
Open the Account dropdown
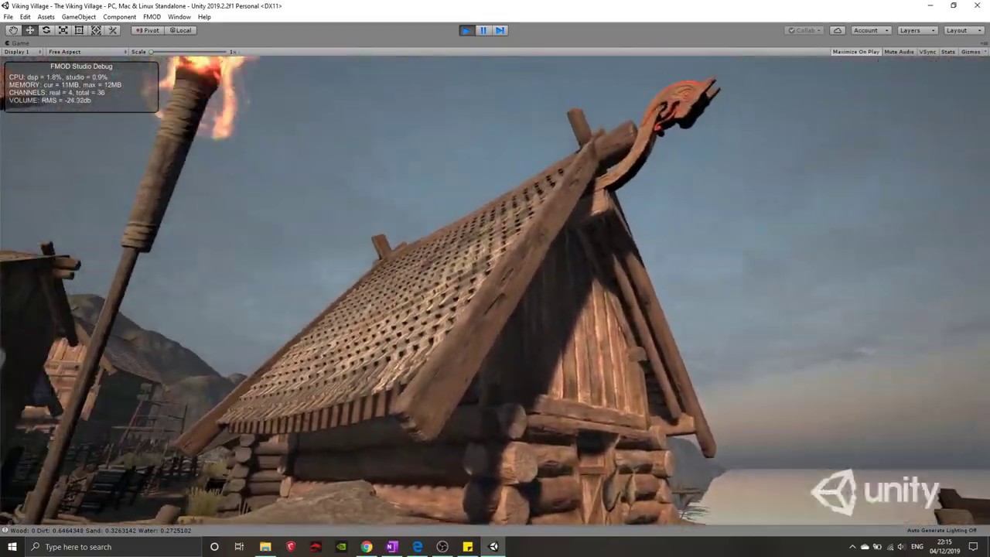click(x=871, y=30)
